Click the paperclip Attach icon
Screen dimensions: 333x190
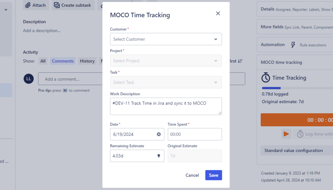click(28, 5)
